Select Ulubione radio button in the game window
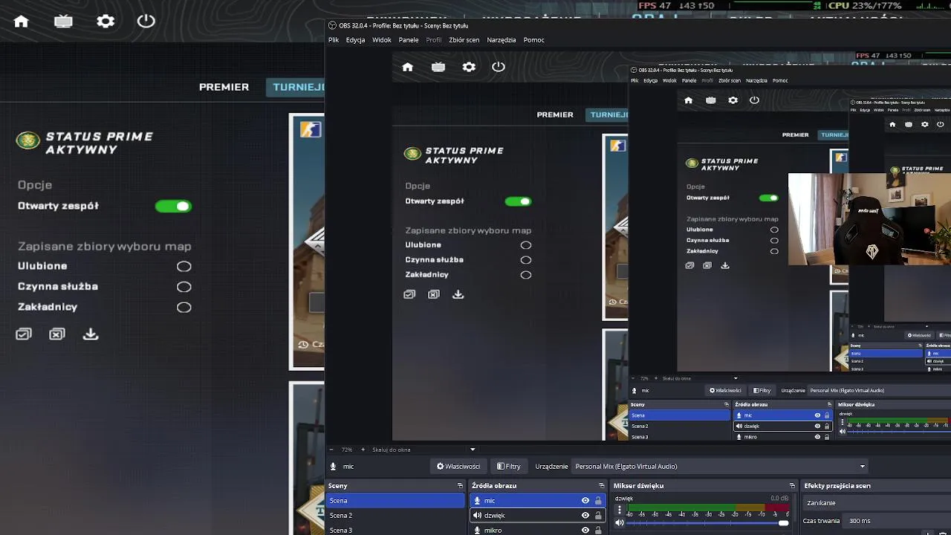This screenshot has width=951, height=535. [x=184, y=267]
